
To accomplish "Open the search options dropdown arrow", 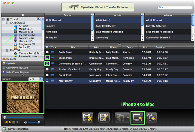I will tap(162, 7).
